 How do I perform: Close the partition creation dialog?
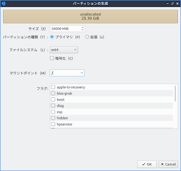coord(177,4)
